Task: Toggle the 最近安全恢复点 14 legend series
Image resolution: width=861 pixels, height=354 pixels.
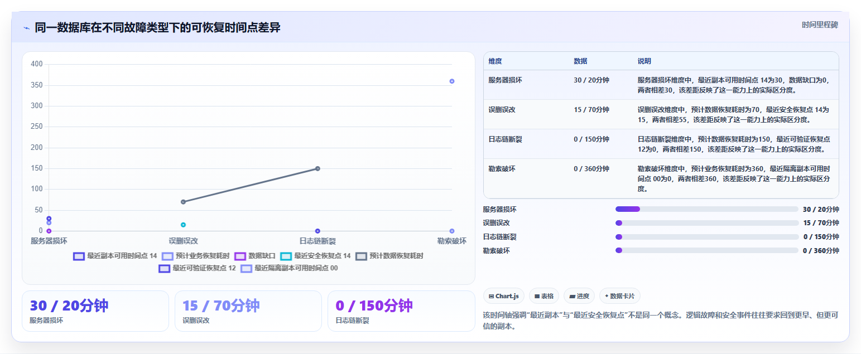Action: coord(315,256)
